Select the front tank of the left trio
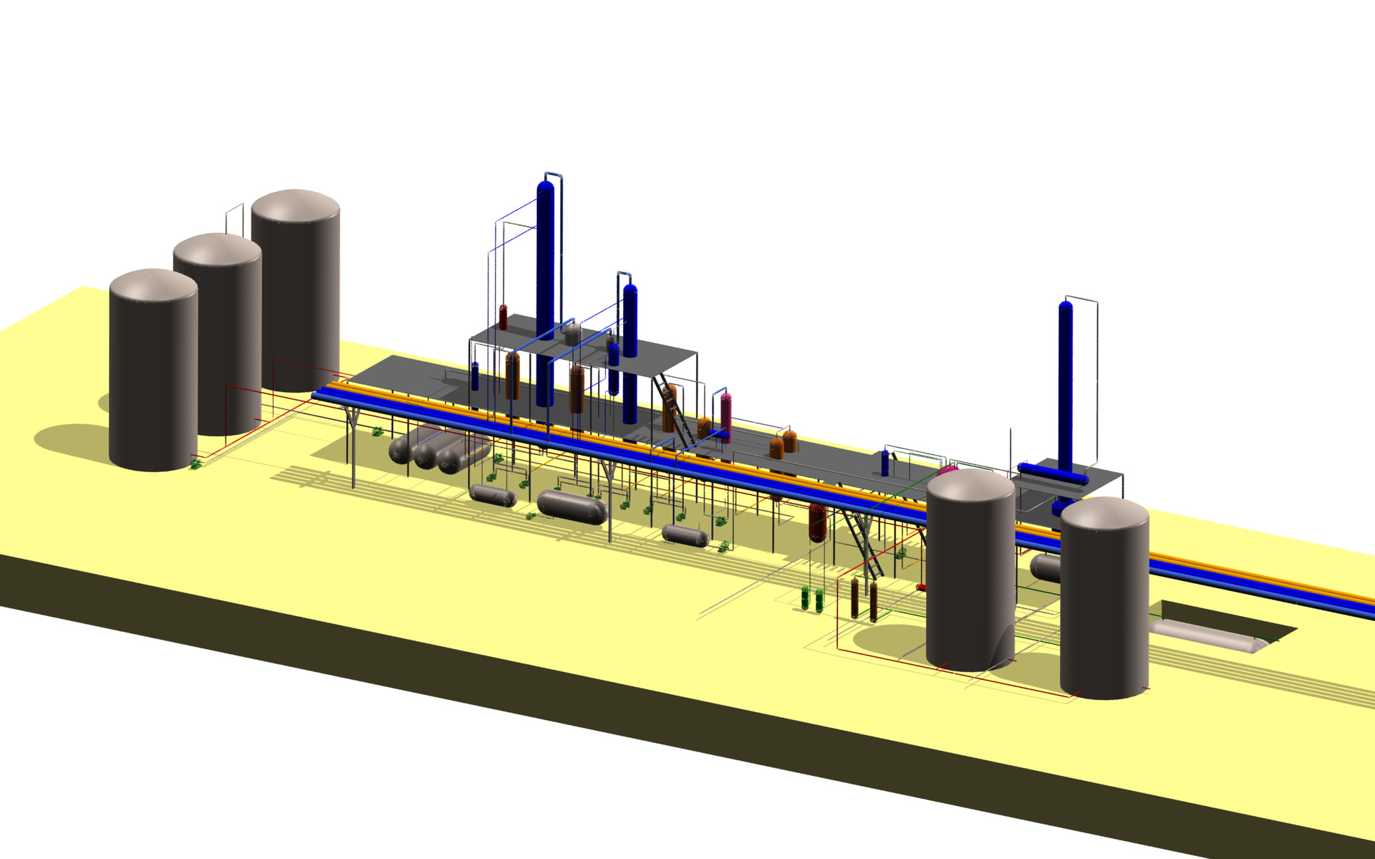Viewport: 1375px width, 859px height. pyautogui.click(x=153, y=370)
